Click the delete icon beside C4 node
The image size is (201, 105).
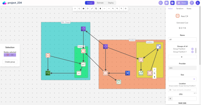[154, 77]
